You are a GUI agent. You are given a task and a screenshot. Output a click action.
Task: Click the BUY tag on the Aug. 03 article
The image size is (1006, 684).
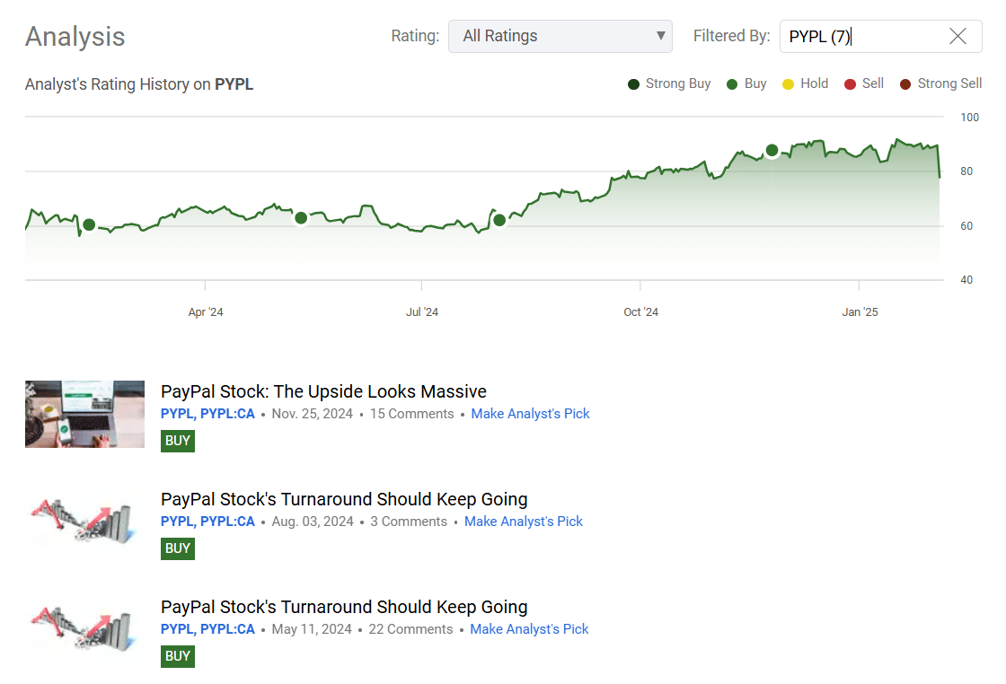[x=177, y=548]
